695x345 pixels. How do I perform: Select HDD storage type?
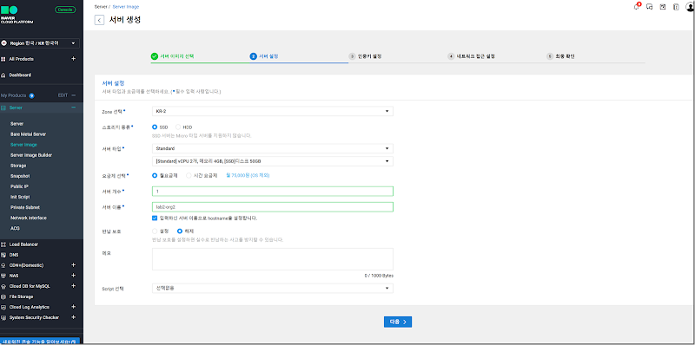(x=178, y=127)
